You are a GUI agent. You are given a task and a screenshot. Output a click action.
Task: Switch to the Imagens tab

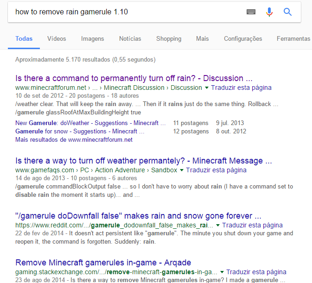tap(93, 38)
